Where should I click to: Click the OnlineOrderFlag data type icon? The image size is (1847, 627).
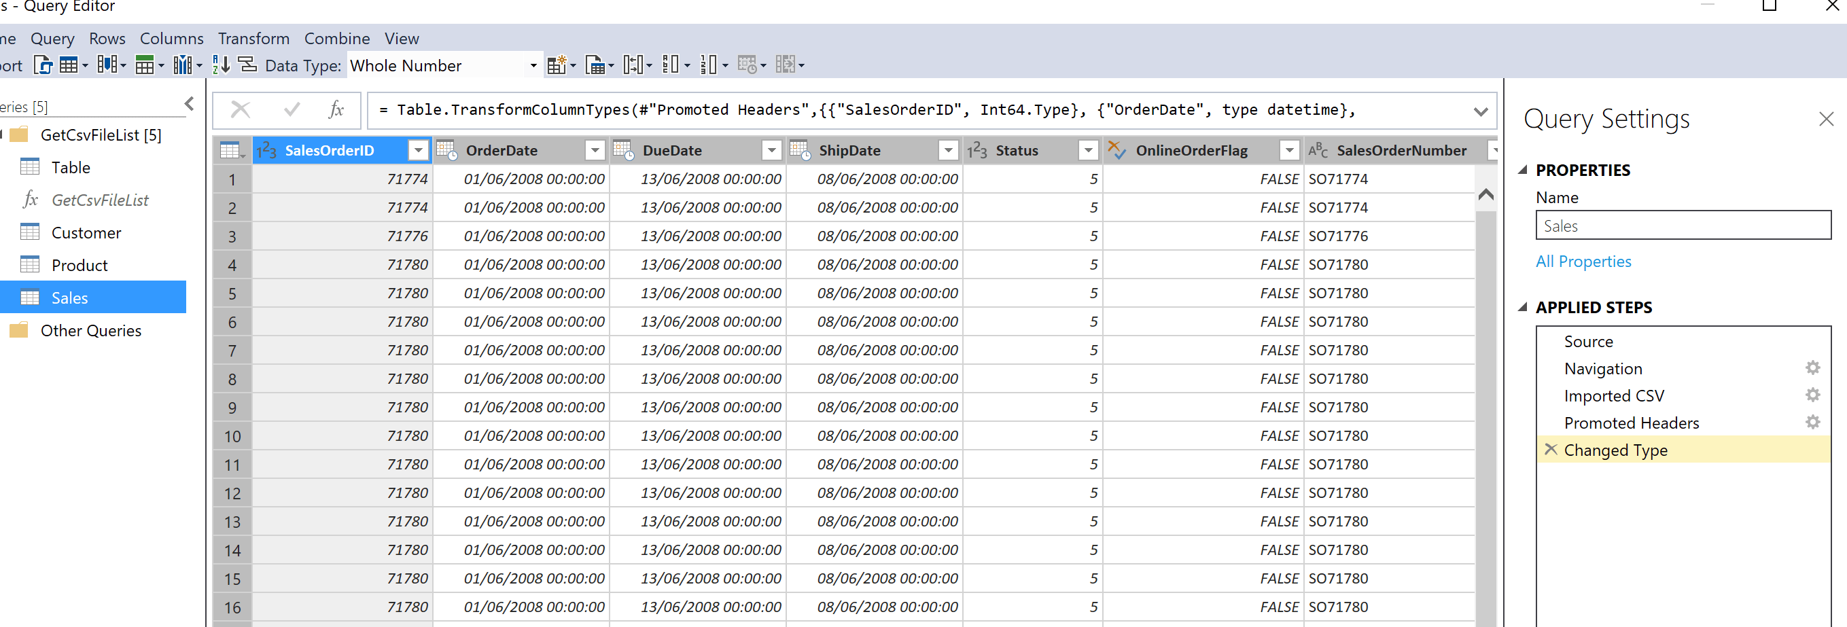coord(1116,151)
